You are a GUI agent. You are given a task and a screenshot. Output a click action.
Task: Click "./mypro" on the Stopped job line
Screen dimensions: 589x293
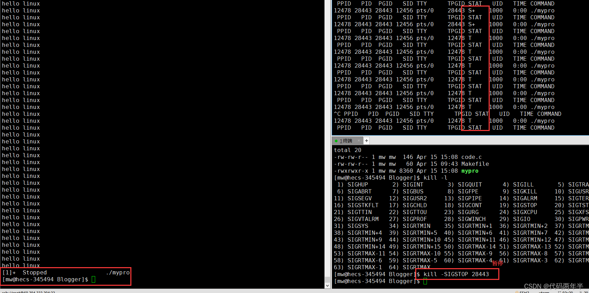tap(118, 273)
